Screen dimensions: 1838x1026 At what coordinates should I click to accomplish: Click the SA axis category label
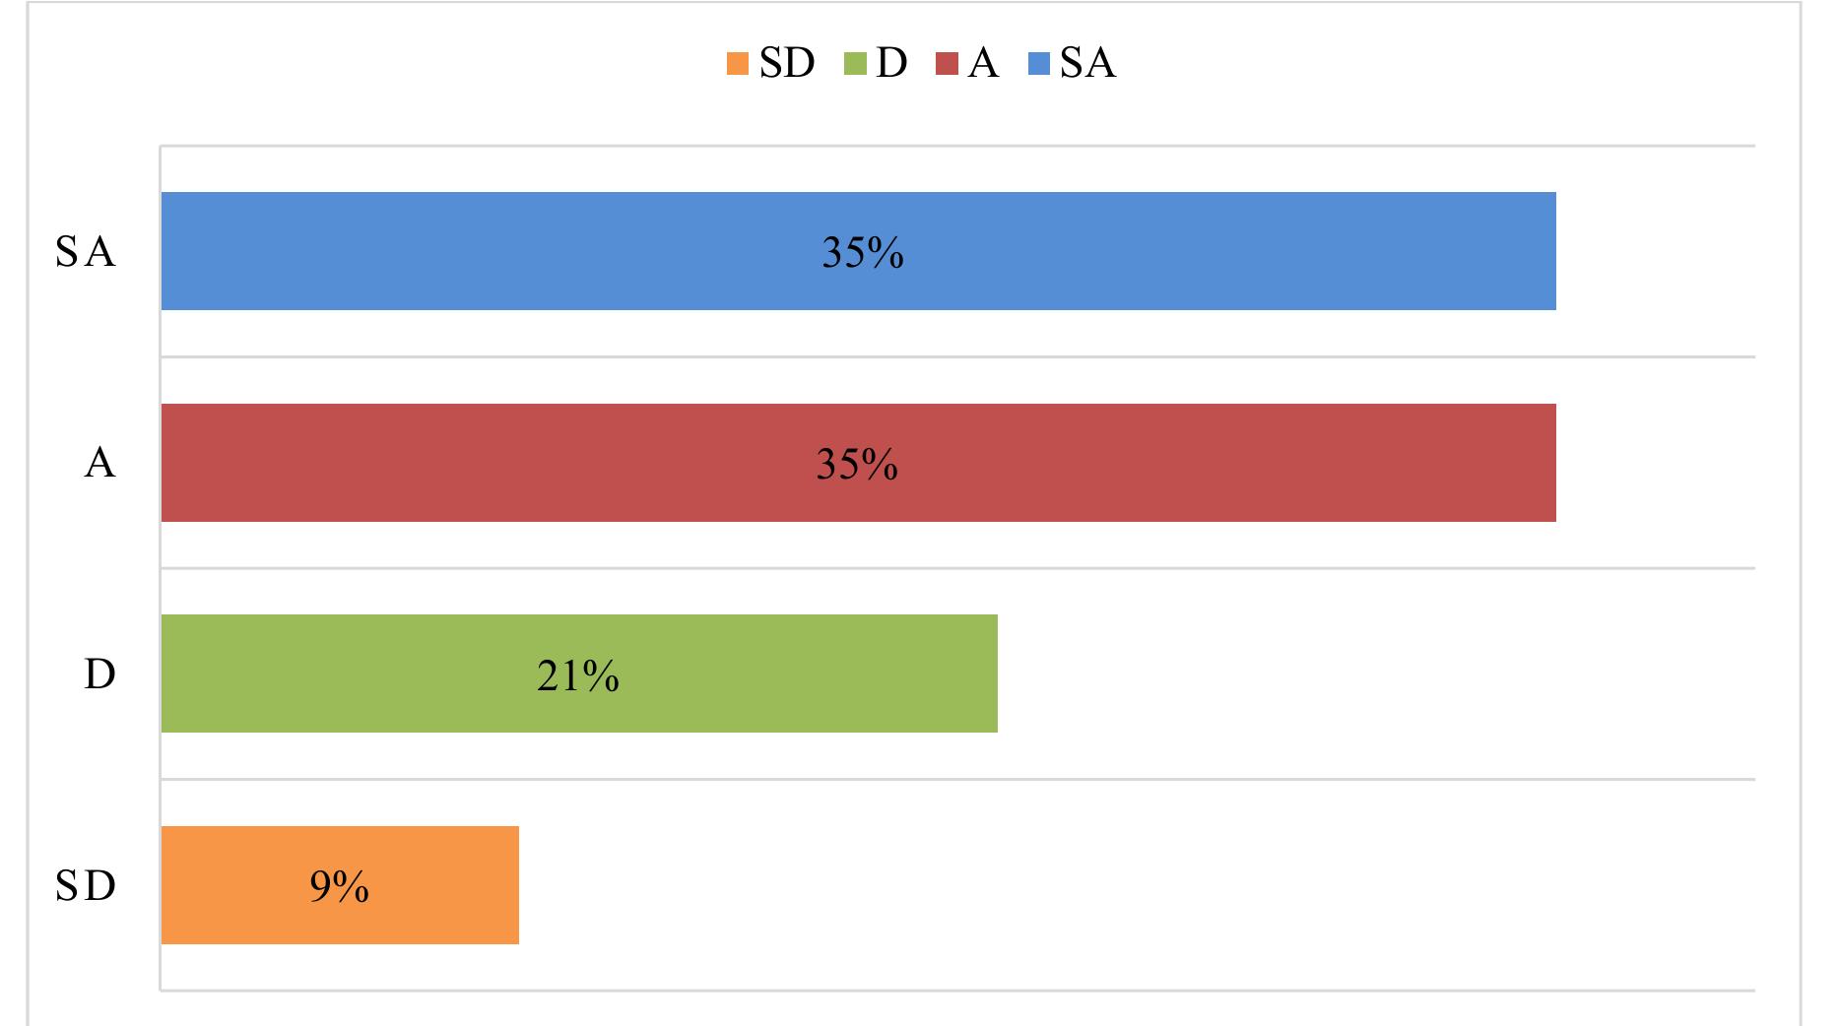pyautogui.click(x=86, y=252)
